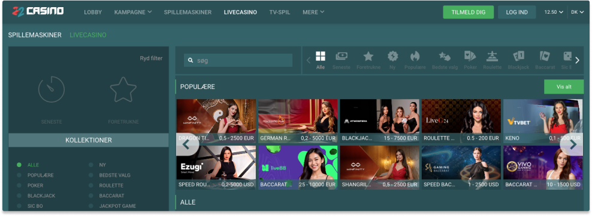Select the ALLE collection radio option

click(19, 165)
